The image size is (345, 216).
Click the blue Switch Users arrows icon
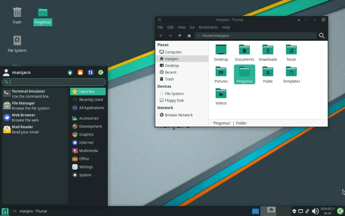(90, 72)
